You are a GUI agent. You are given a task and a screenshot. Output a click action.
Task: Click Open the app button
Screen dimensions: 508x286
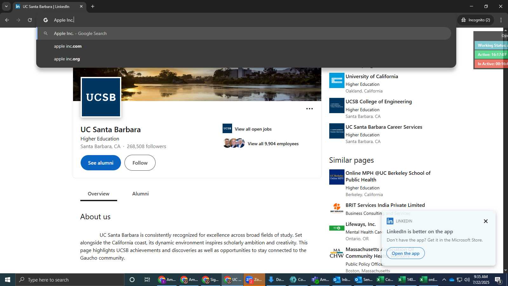[405, 253]
